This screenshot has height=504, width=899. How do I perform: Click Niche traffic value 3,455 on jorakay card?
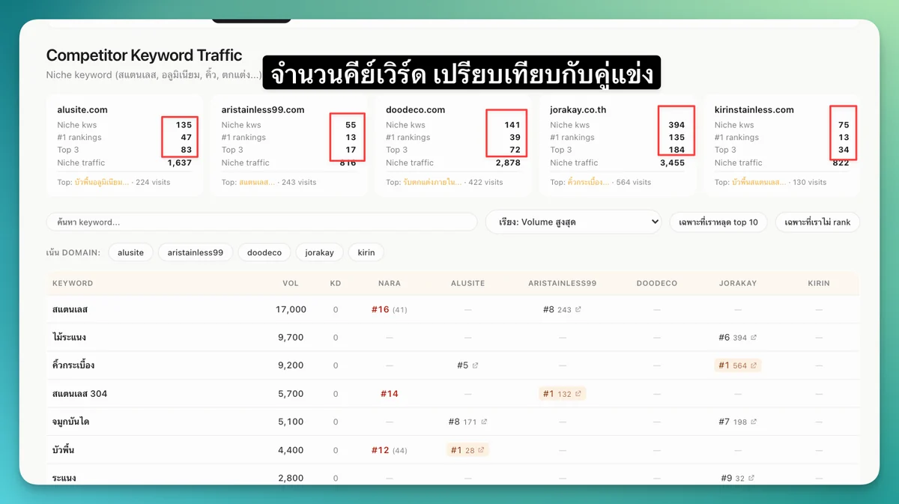click(x=672, y=163)
